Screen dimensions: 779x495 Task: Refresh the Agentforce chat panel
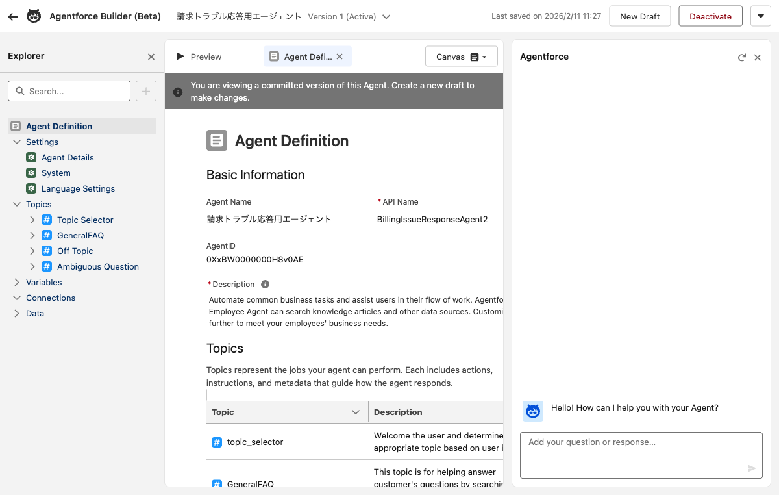point(741,57)
